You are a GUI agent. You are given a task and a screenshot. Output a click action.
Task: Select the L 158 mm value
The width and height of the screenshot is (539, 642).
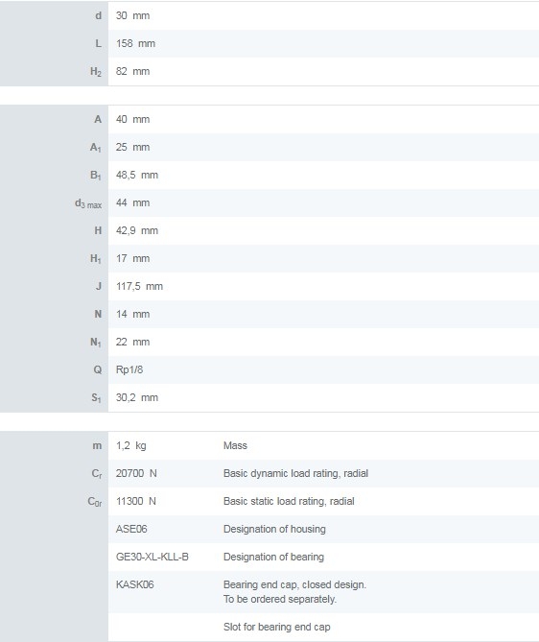[x=135, y=43]
